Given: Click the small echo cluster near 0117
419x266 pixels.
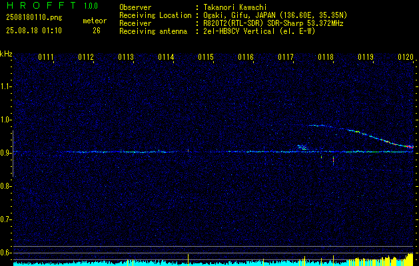Looking at the screenshot, I should pos(302,147).
